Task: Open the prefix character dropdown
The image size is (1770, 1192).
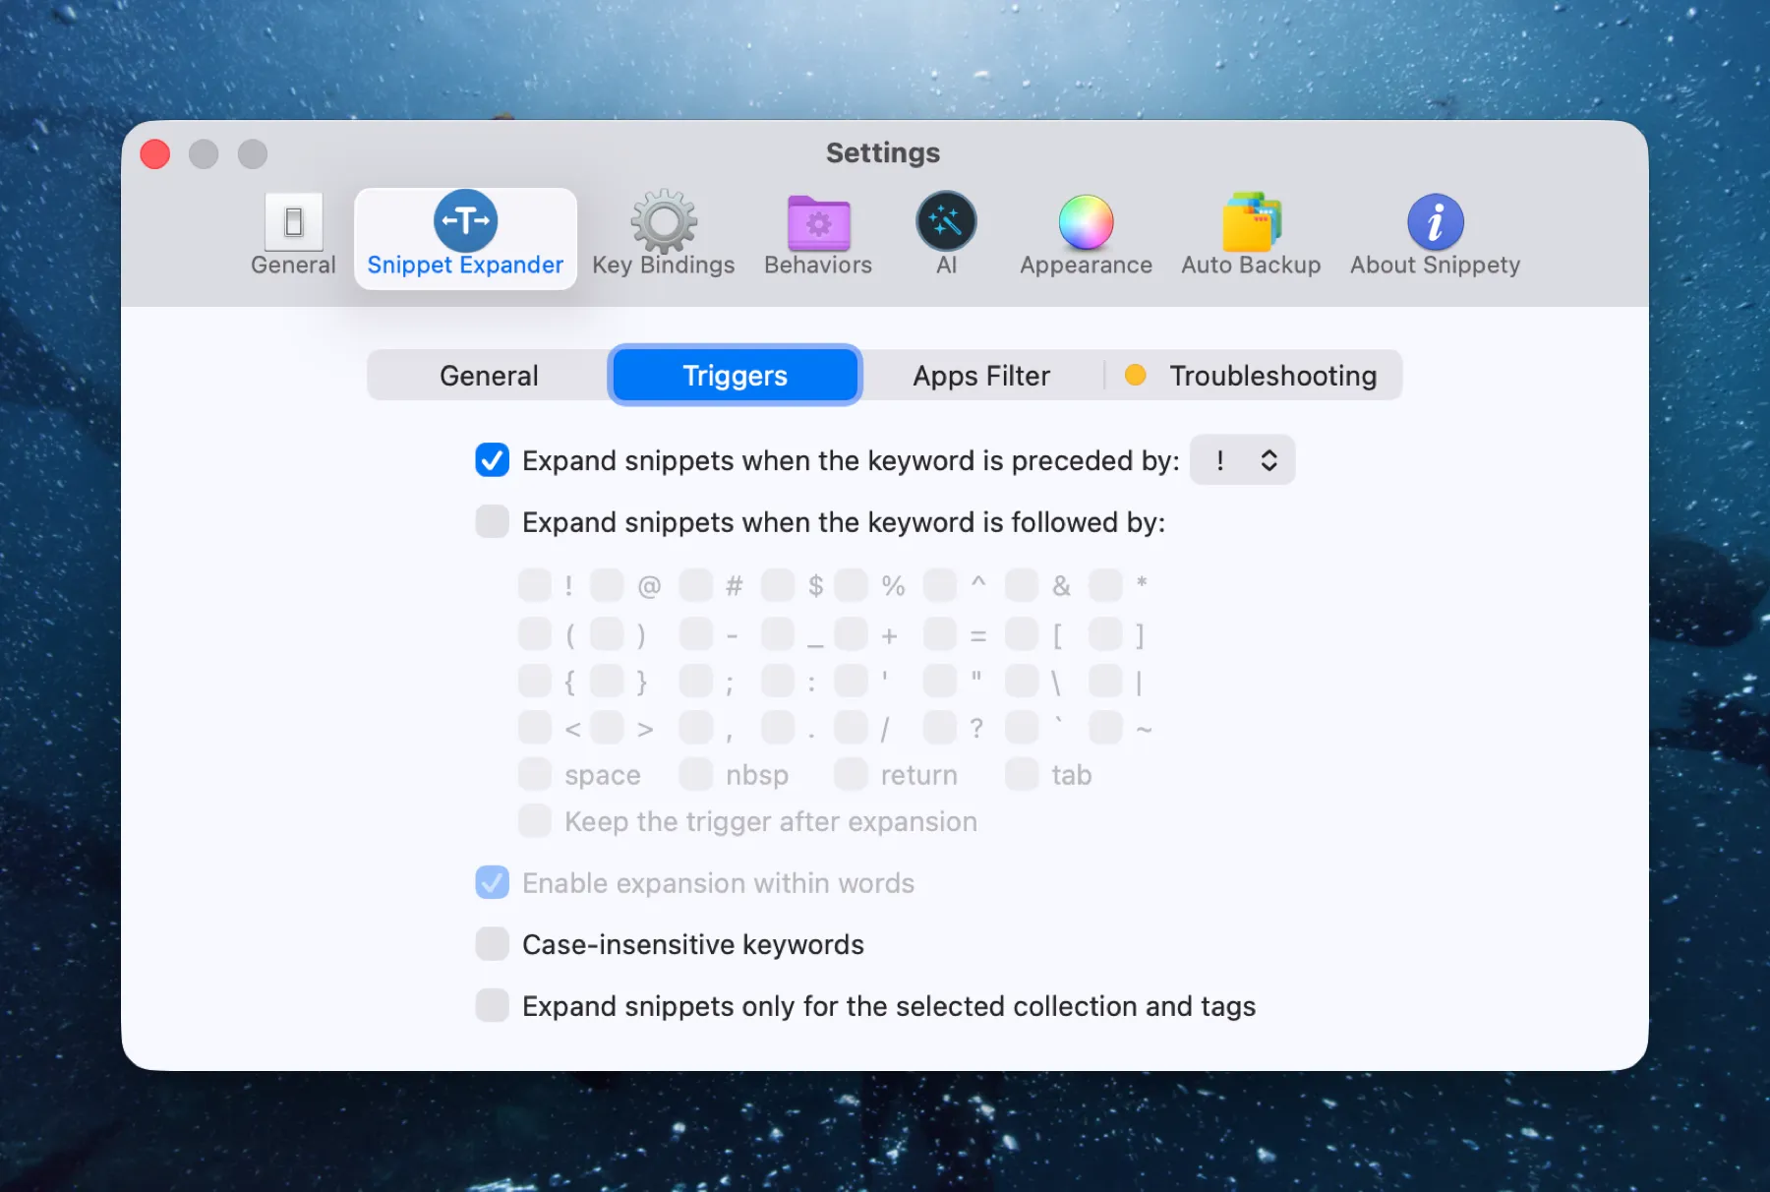Action: tap(1242, 459)
